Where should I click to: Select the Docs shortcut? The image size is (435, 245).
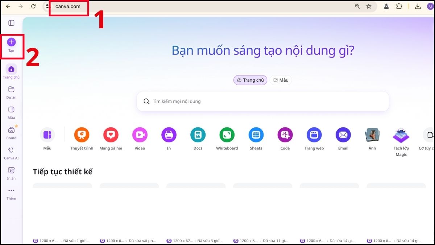pyautogui.click(x=198, y=138)
